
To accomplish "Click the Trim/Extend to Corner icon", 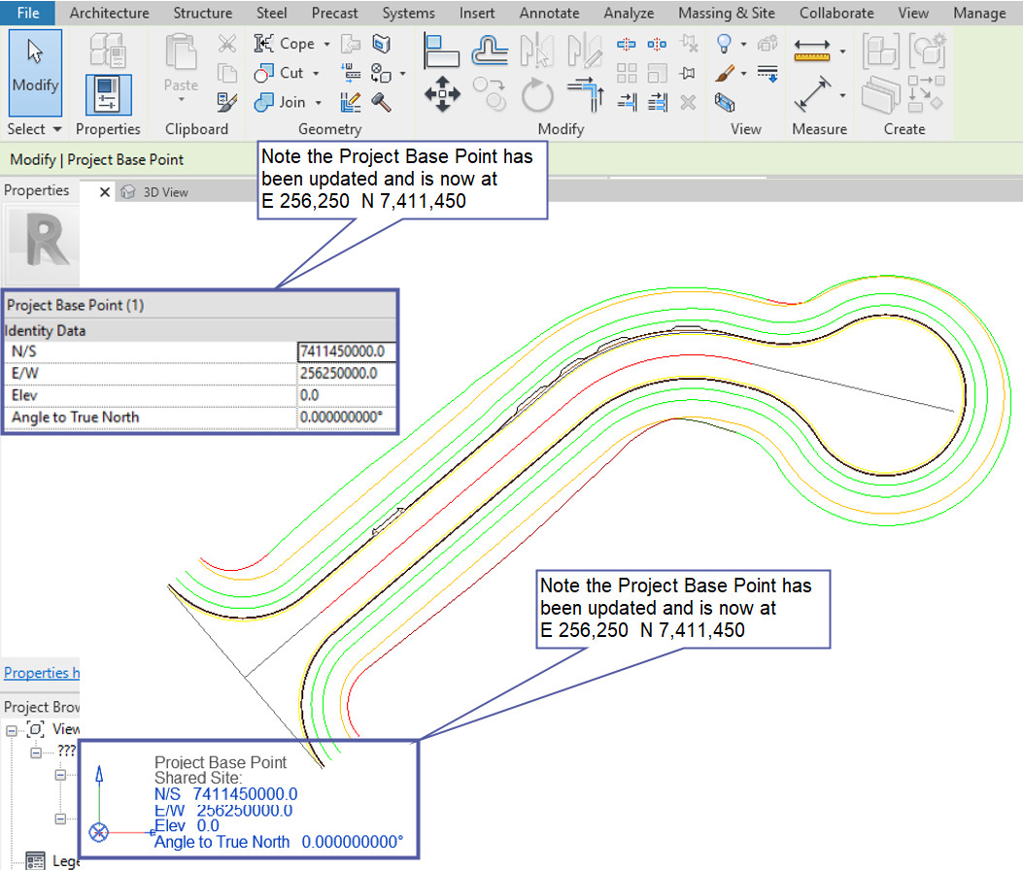I will (x=585, y=95).
